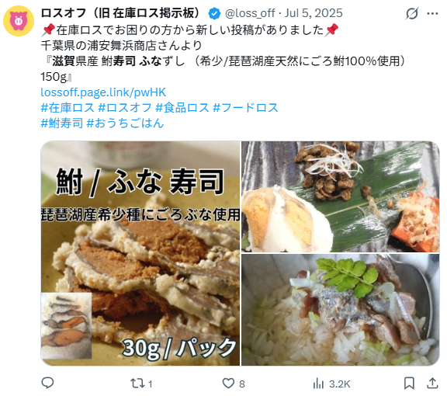Open view analytics bar chart icon
Viewport: 447px width, 396px height.
click(318, 383)
